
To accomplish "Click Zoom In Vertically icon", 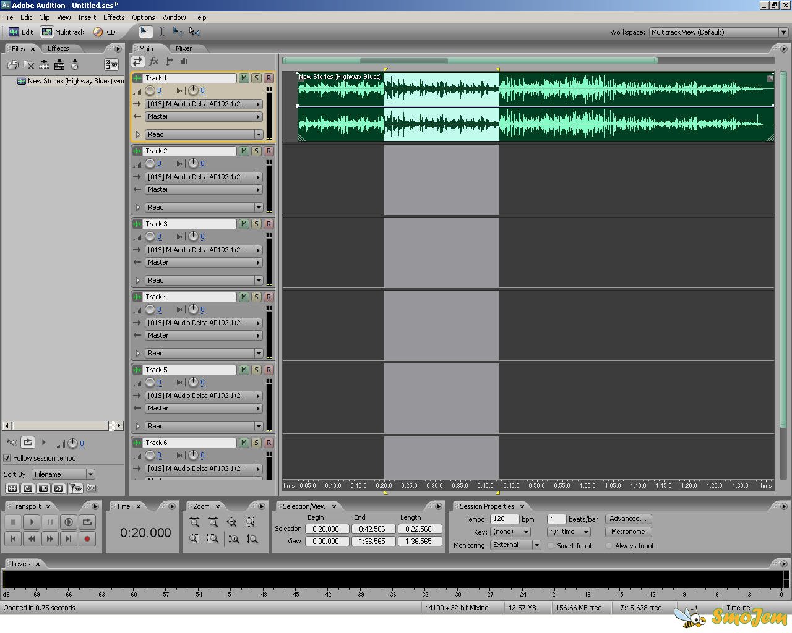I will click(234, 539).
